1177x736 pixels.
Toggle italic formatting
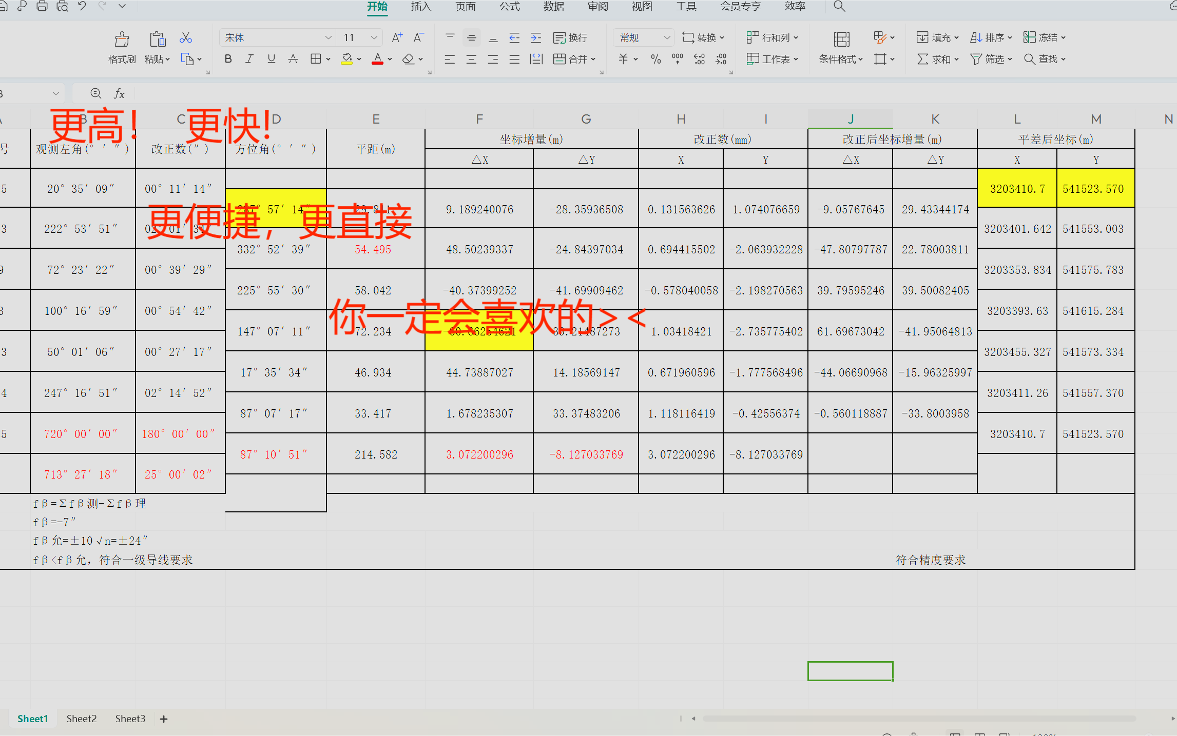[249, 59]
